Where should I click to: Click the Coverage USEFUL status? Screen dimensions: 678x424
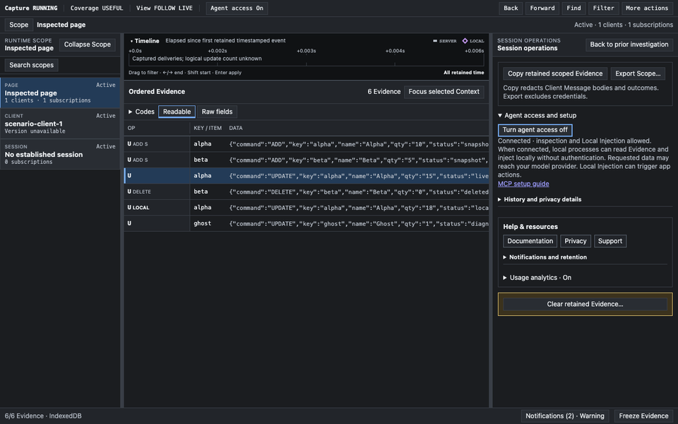[97, 8]
